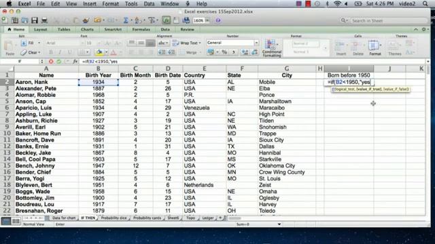435x244 pixels.
Task: Toggle Underline formatting
Action: tap(69, 52)
